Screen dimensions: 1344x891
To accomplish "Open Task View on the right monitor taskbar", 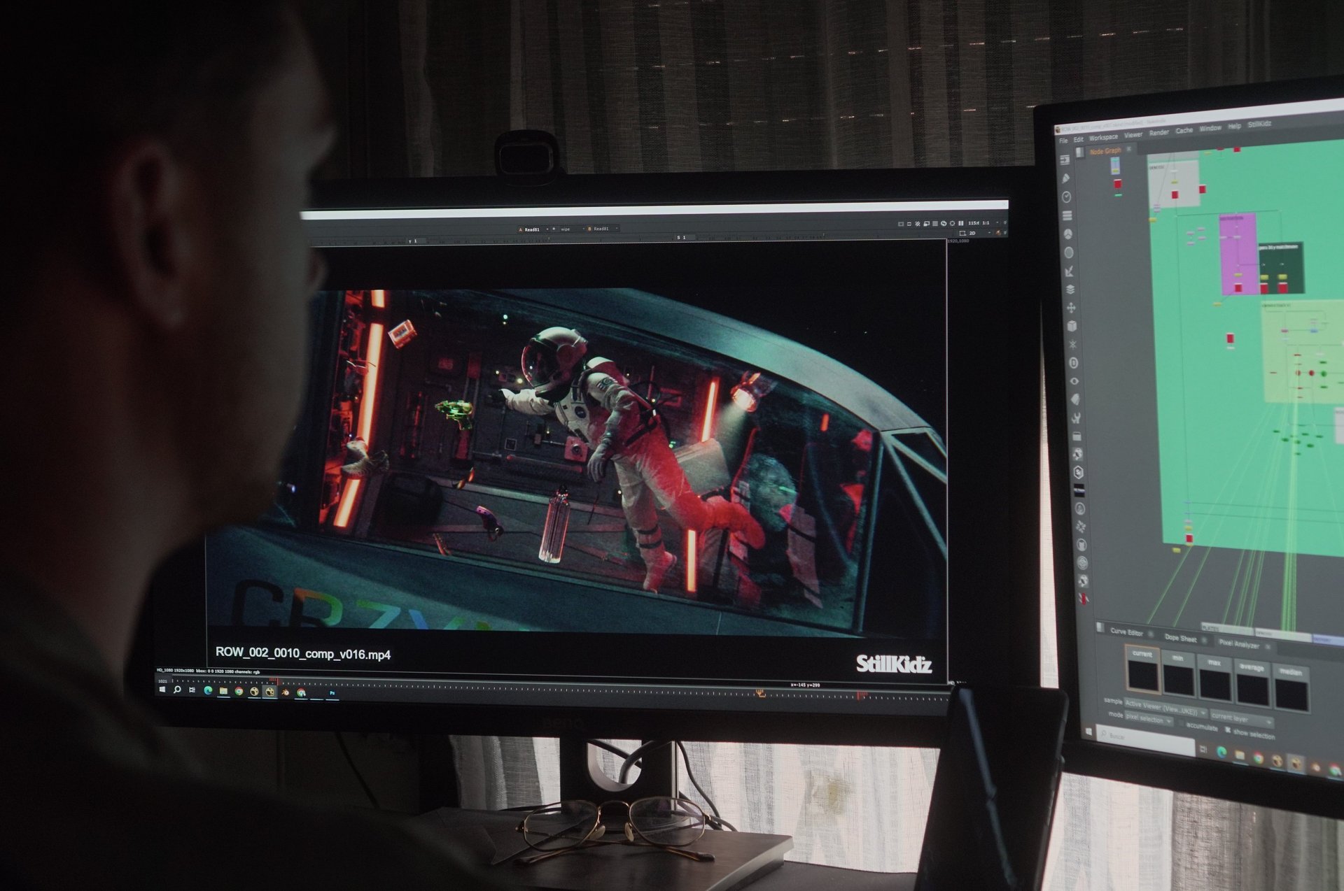I will click(x=1203, y=750).
